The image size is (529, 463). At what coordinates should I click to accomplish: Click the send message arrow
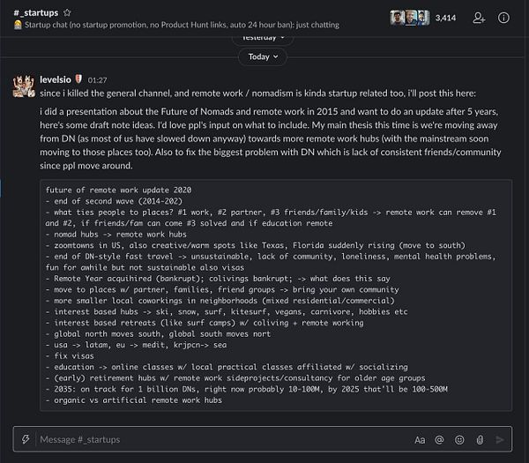(x=500, y=439)
